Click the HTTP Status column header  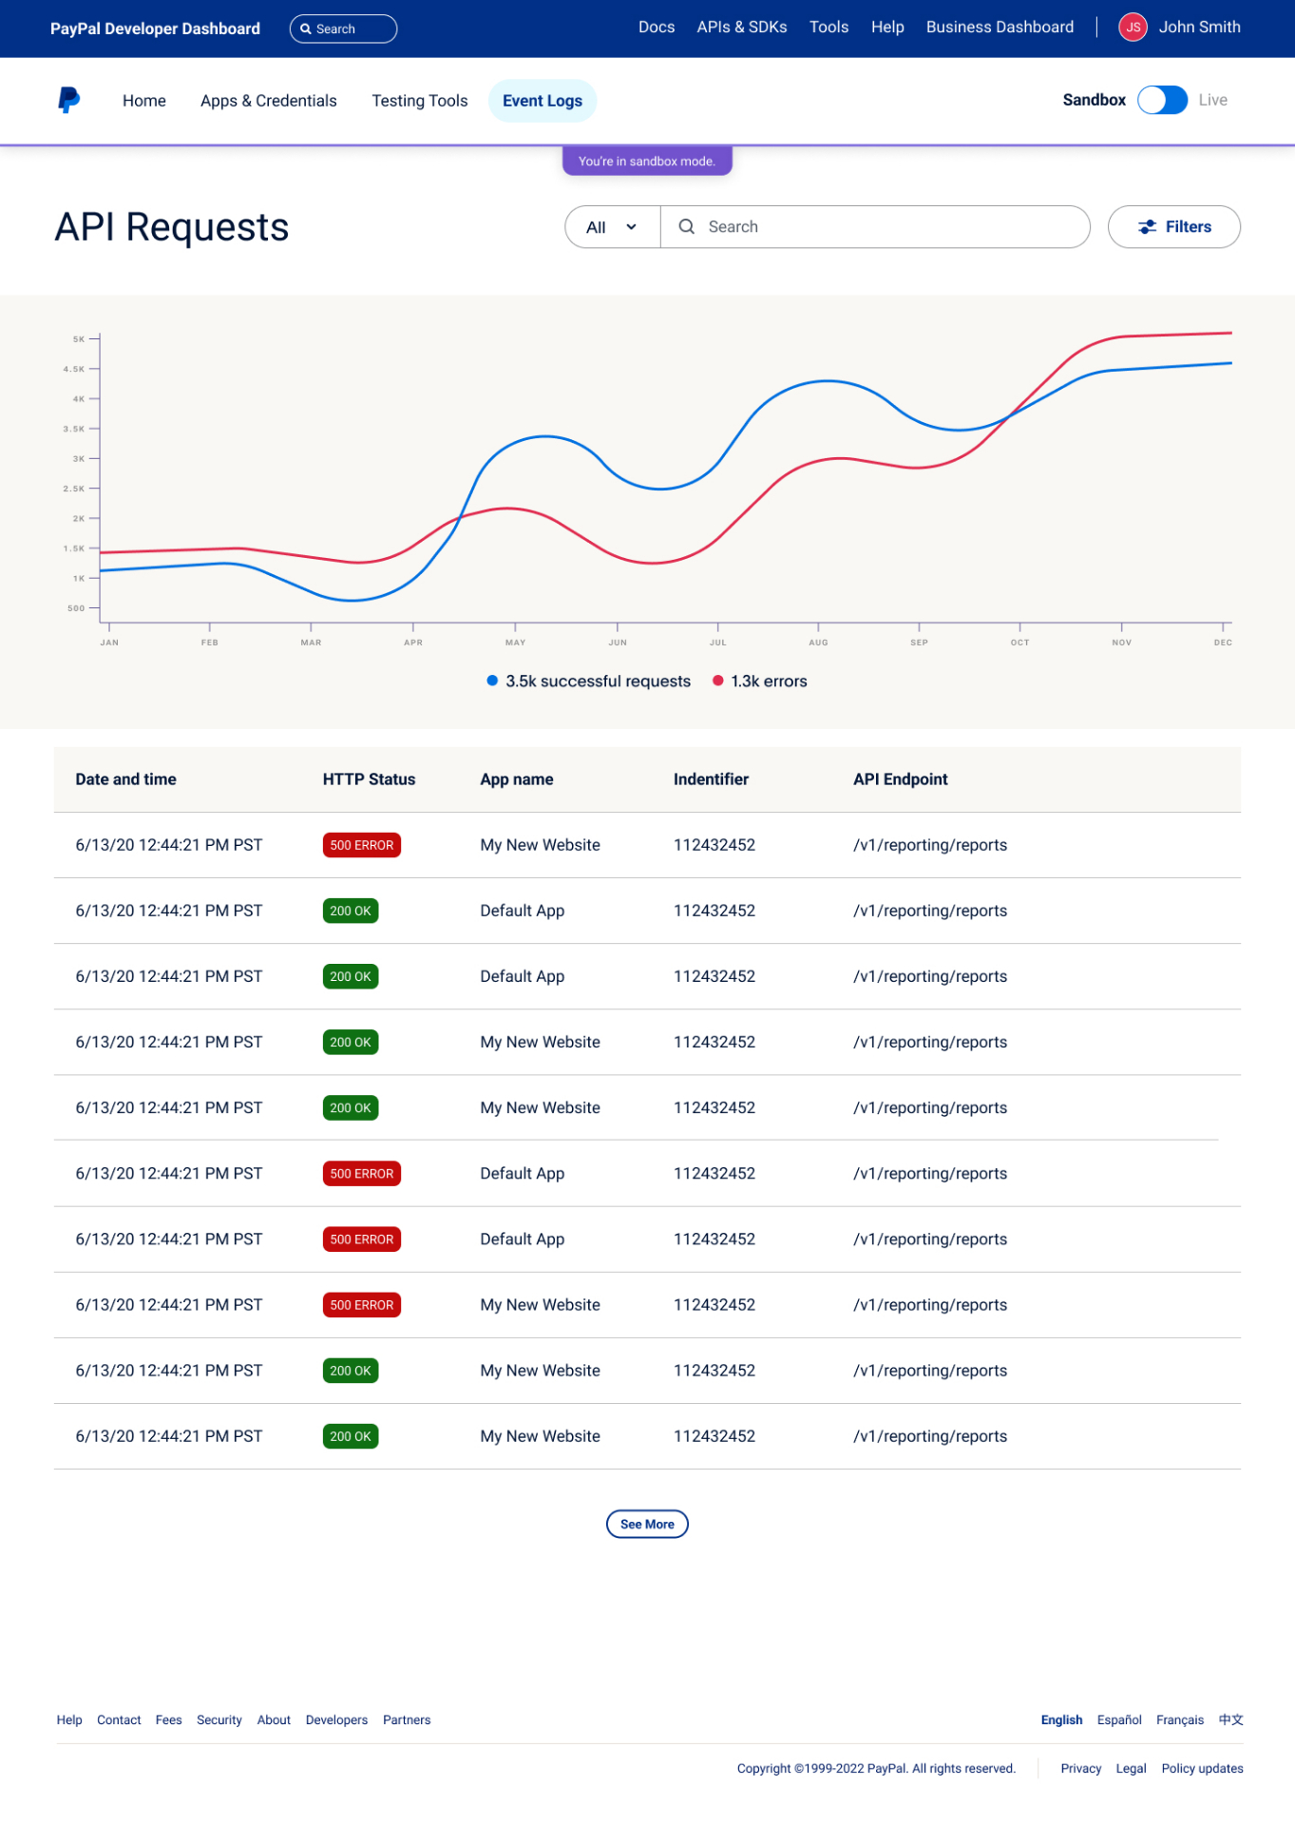369,779
